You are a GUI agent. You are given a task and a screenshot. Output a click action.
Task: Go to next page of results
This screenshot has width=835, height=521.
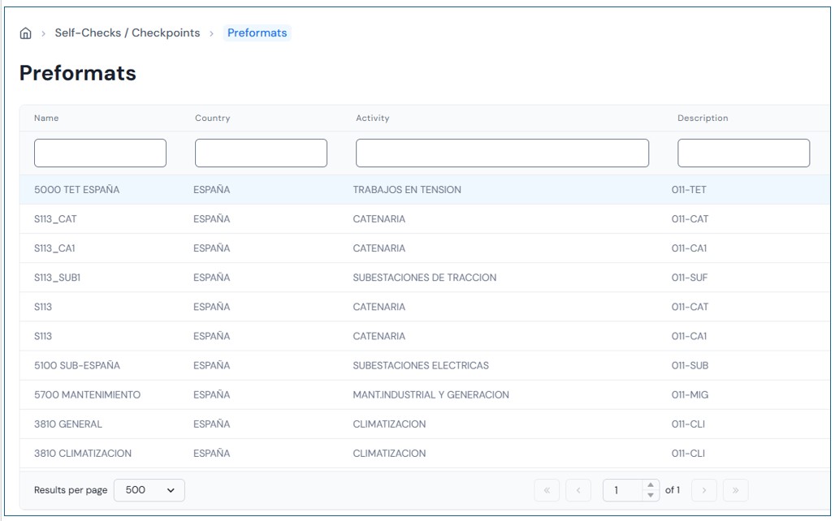click(x=704, y=490)
